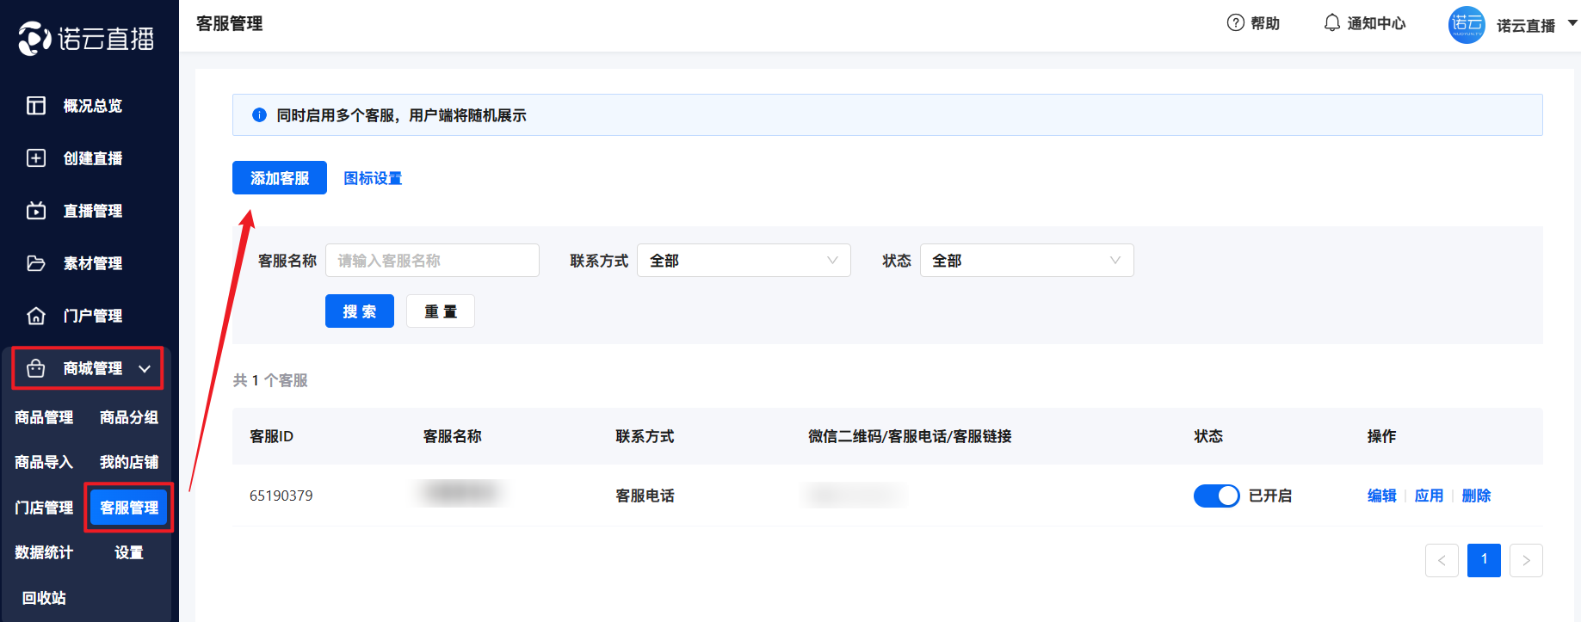Go to 商品管理 in the sidebar submenu
Image resolution: width=1581 pixels, height=622 pixels.
coord(44,417)
